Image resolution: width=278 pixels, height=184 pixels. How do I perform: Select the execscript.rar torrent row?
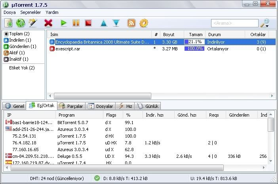click(161, 49)
